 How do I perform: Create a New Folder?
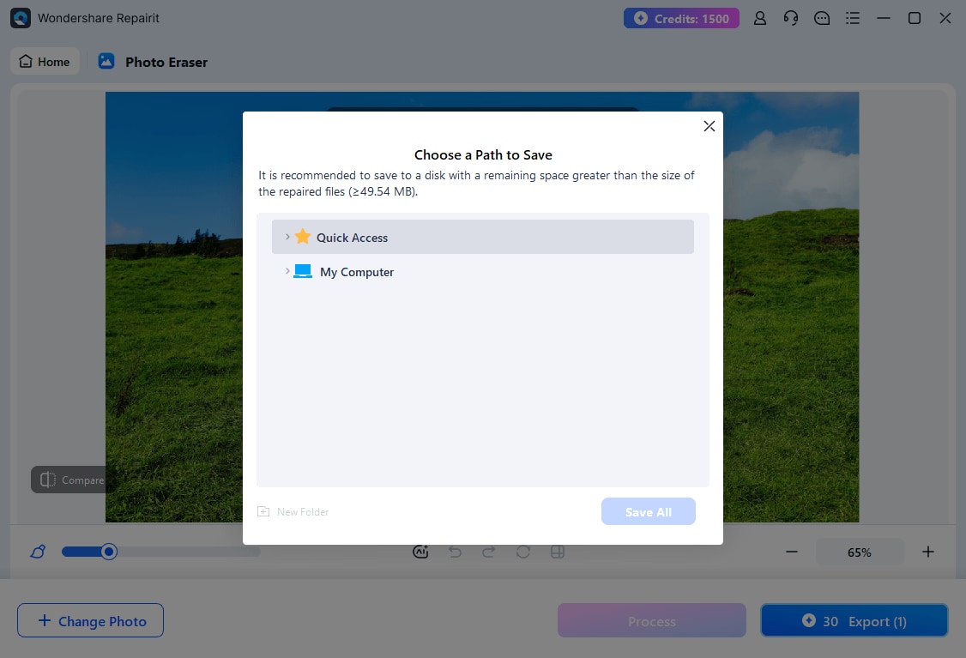coord(293,511)
